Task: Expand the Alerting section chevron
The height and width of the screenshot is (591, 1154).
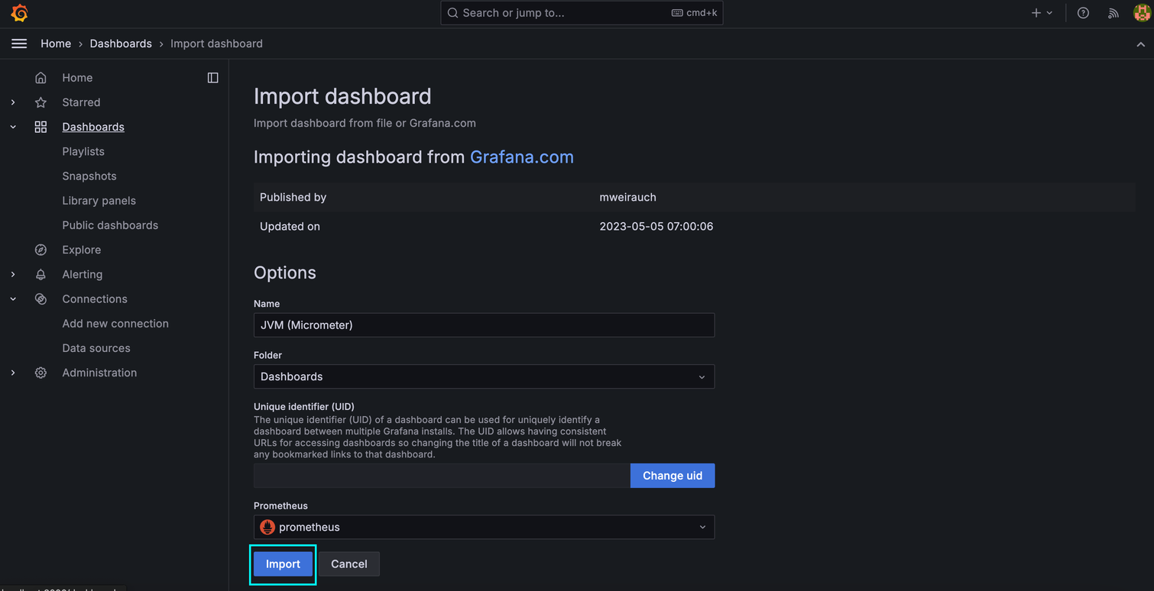Action: 13,274
